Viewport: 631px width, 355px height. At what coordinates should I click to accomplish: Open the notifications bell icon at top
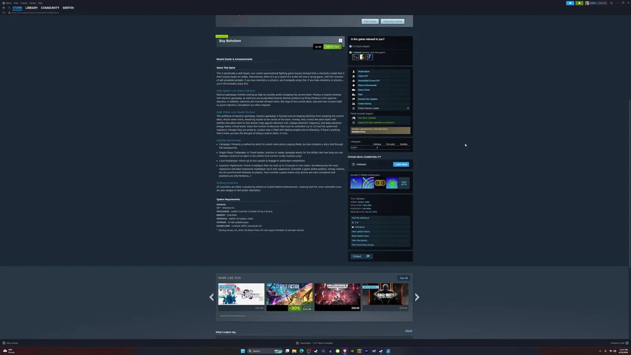pyautogui.click(x=579, y=3)
